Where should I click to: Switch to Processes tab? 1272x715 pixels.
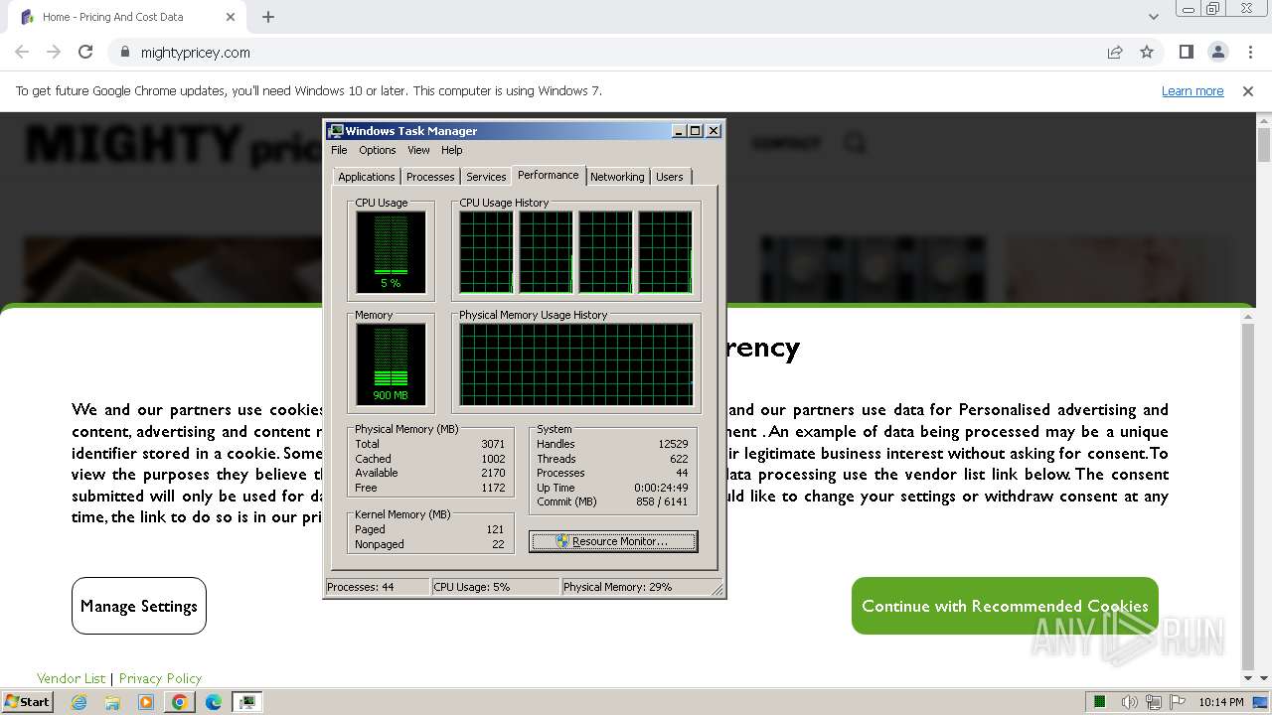430,177
